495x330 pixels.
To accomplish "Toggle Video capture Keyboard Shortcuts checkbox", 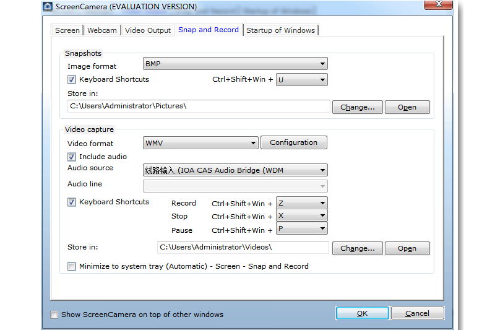I will point(72,202).
